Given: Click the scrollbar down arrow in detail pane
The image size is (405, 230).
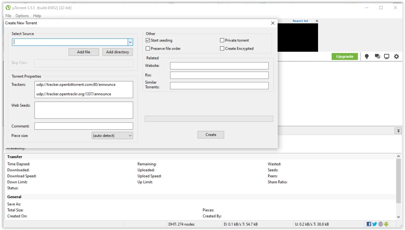Looking at the screenshot, I should coord(398,217).
